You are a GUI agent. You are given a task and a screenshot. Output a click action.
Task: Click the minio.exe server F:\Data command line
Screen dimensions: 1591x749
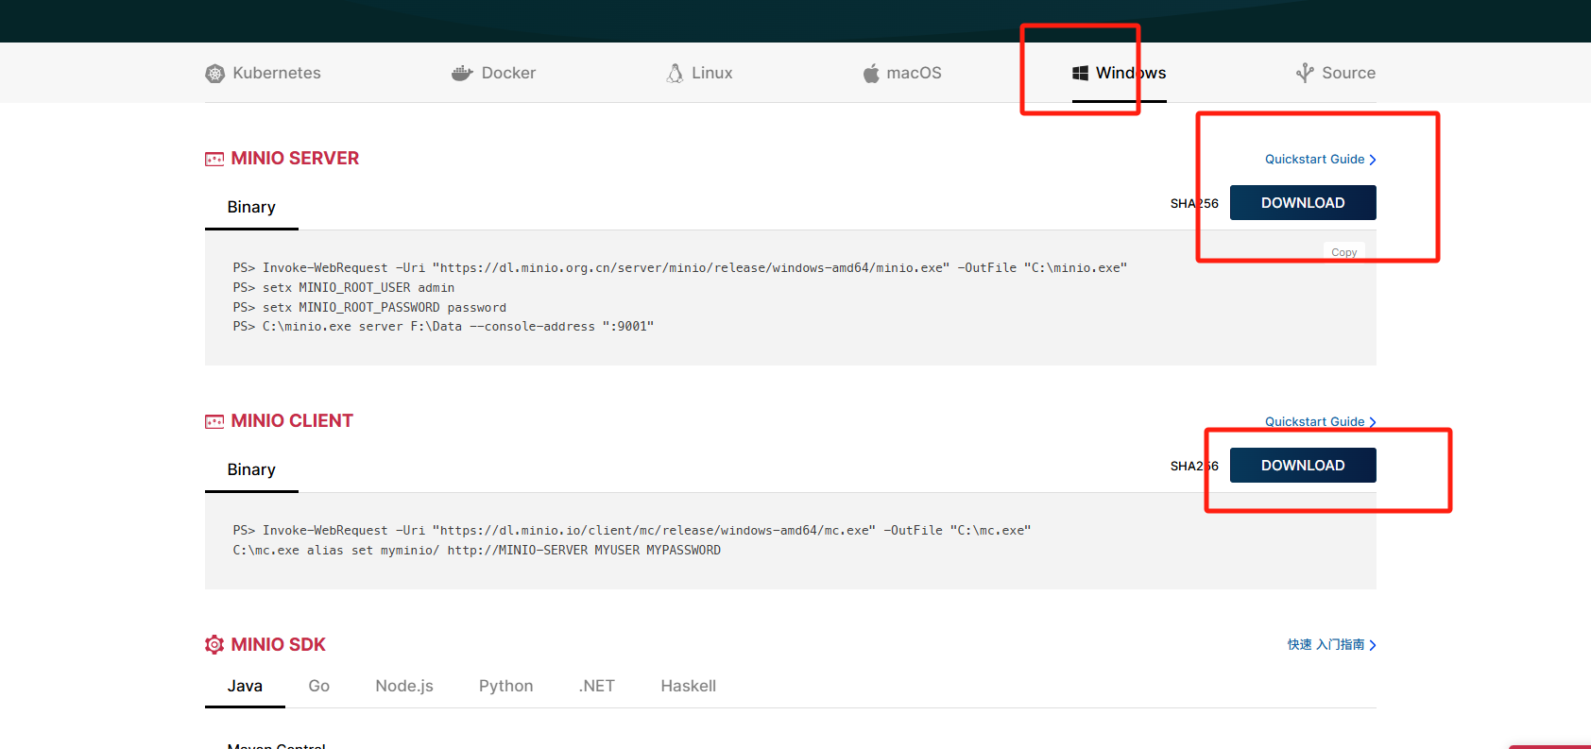click(443, 326)
